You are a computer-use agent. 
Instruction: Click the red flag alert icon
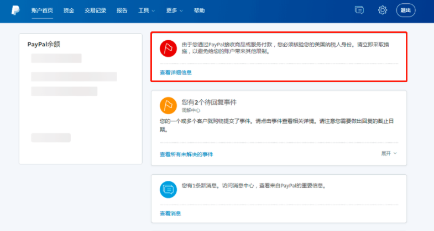(x=168, y=49)
